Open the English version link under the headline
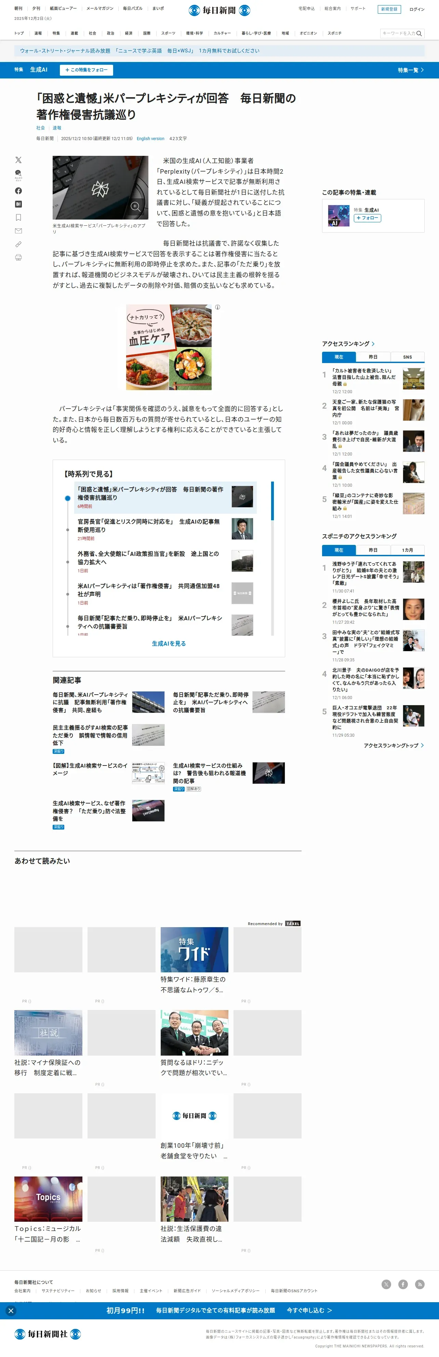Viewport: 439px width, 1357px height. (x=150, y=139)
